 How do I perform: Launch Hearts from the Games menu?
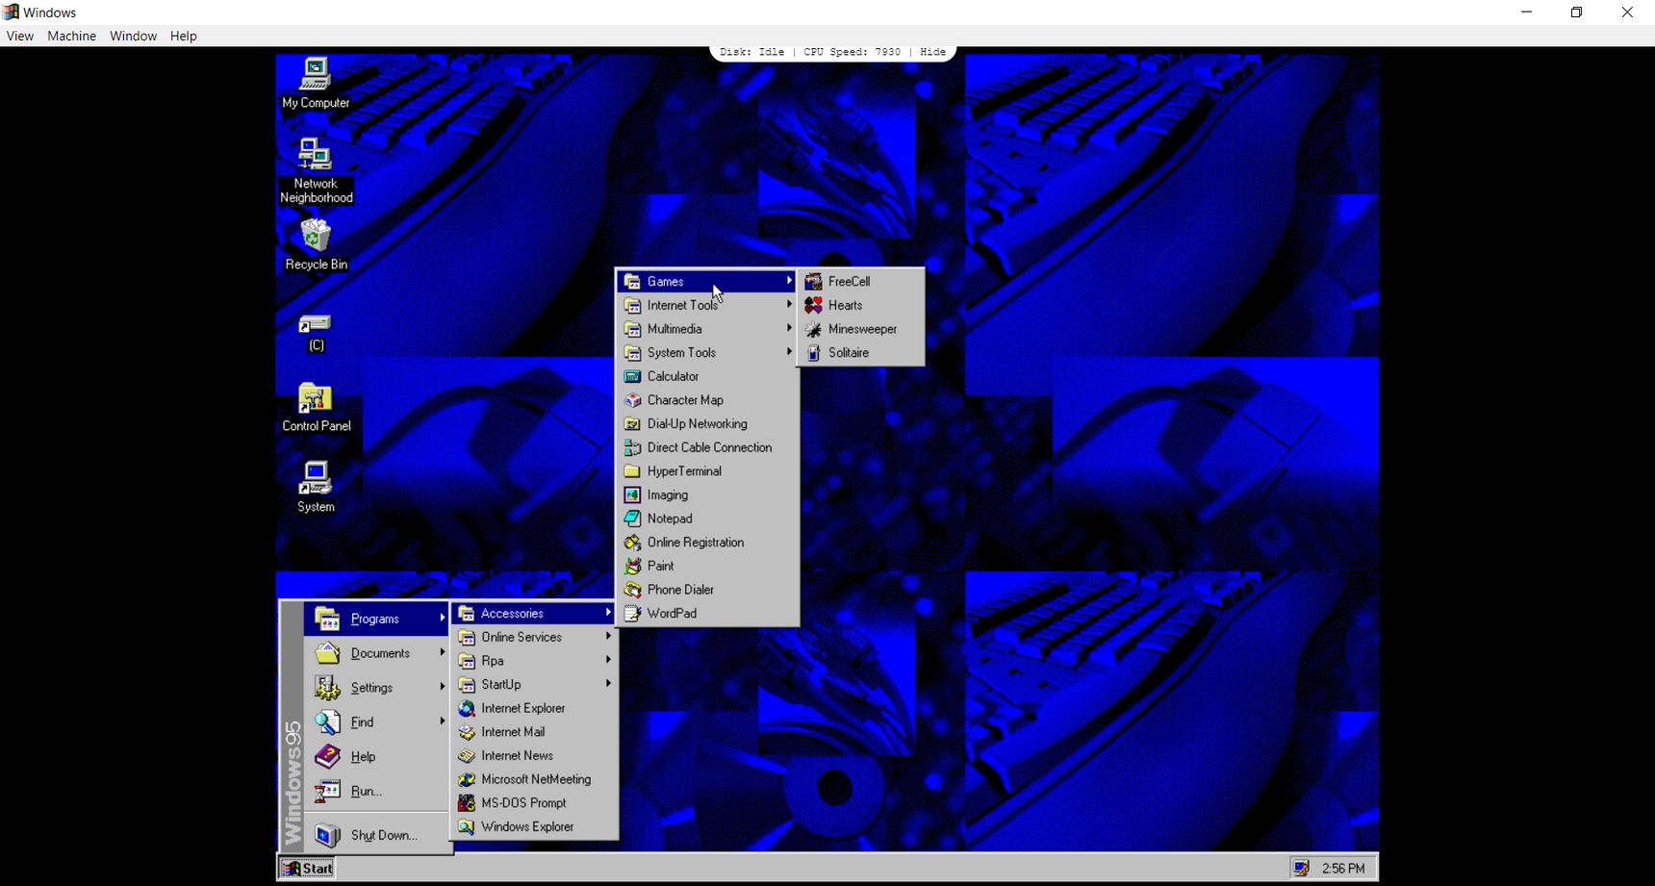click(x=860, y=305)
